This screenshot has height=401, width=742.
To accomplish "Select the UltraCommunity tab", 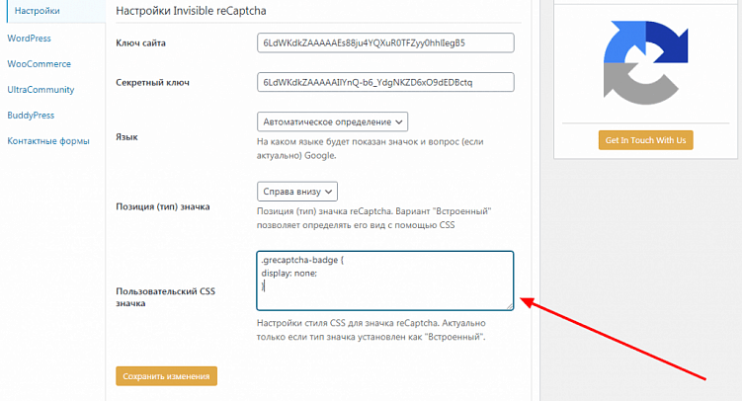I will (41, 90).
